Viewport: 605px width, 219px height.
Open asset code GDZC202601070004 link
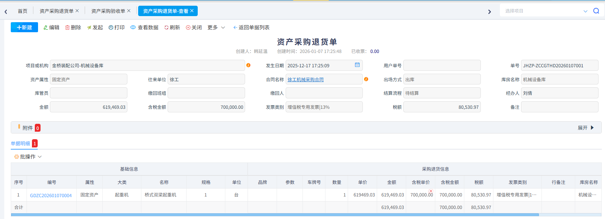click(x=51, y=195)
